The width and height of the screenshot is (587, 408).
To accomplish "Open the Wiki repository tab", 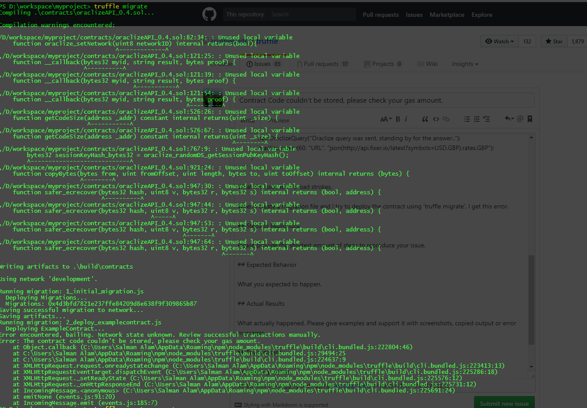I will pyautogui.click(x=428, y=64).
